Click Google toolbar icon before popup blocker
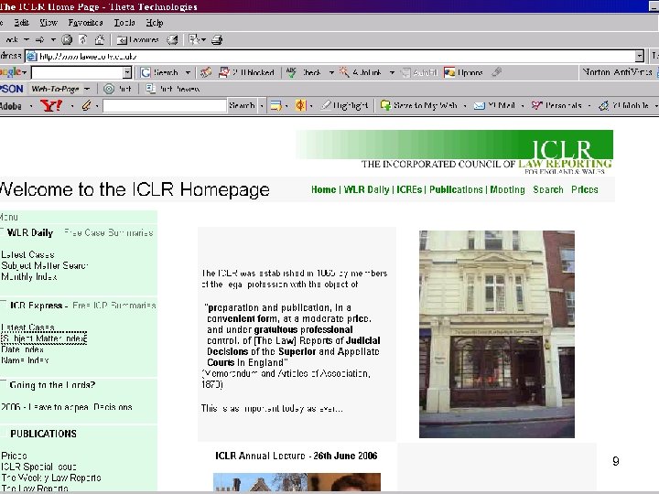 coord(206,72)
